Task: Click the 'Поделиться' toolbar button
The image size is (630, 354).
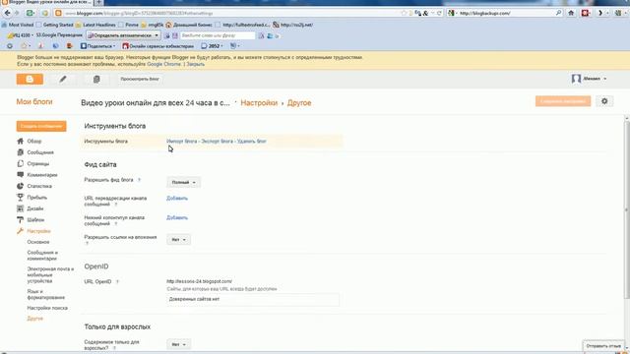Action: click(98, 46)
